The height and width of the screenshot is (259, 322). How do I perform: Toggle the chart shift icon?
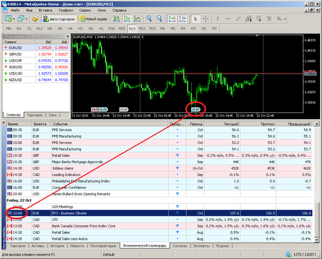pos(182,19)
